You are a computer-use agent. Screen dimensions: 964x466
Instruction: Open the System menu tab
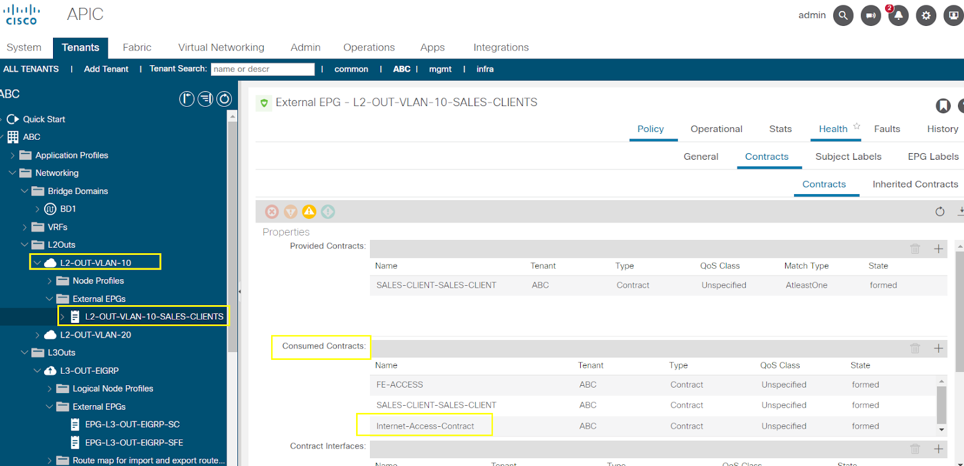click(x=24, y=48)
